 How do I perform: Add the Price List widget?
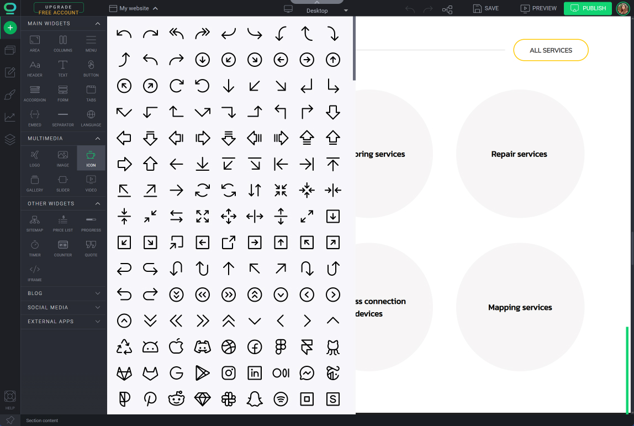pyautogui.click(x=63, y=223)
